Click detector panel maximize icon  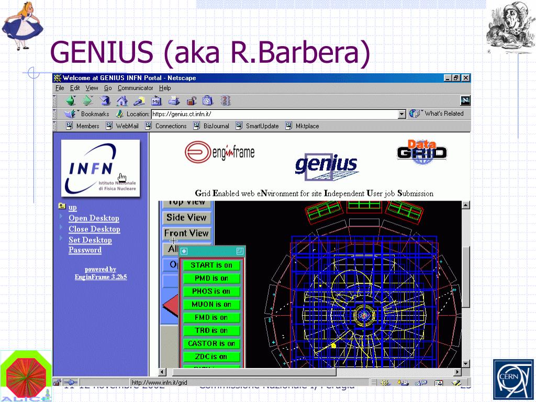(240, 251)
